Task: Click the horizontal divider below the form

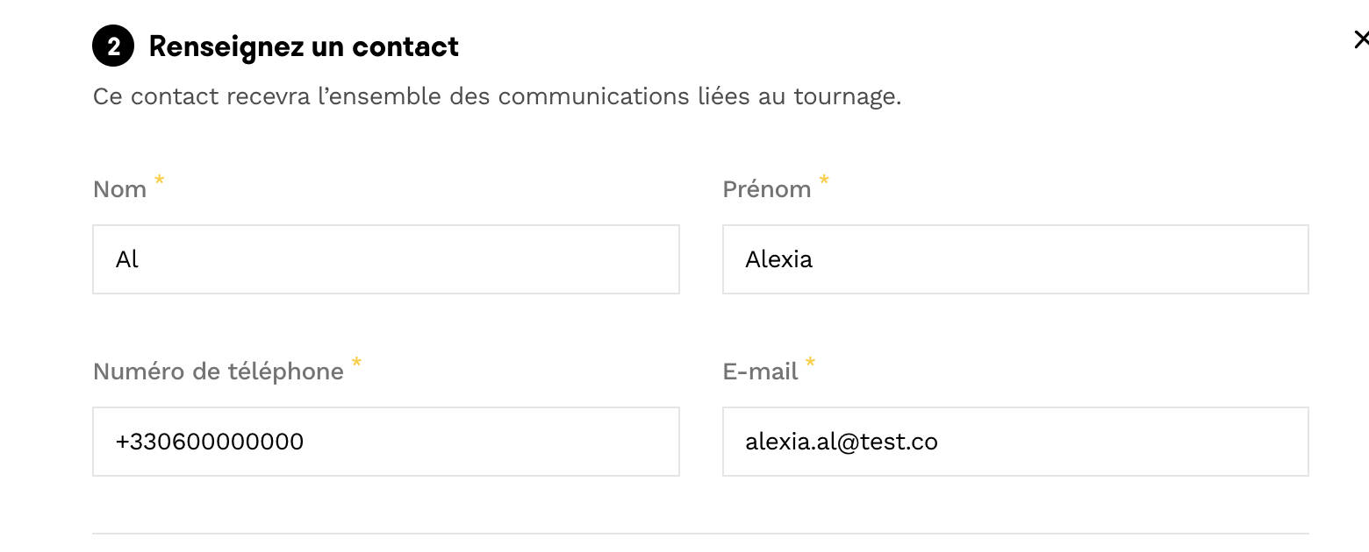Action: [x=700, y=533]
